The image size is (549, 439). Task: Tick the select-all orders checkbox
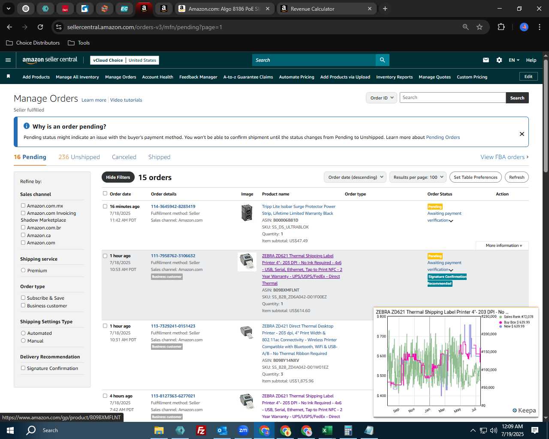[x=105, y=194]
